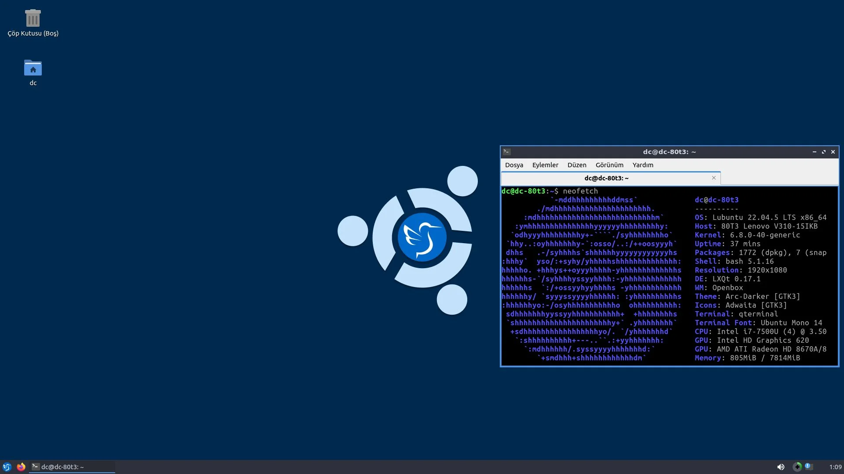Minimize the QTerminal window
The width and height of the screenshot is (844, 474).
(814, 152)
